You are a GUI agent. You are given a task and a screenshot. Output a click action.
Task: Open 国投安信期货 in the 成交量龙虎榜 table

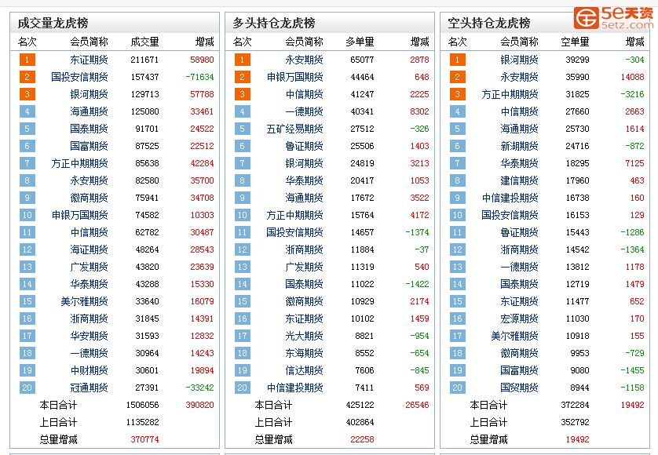79,77
